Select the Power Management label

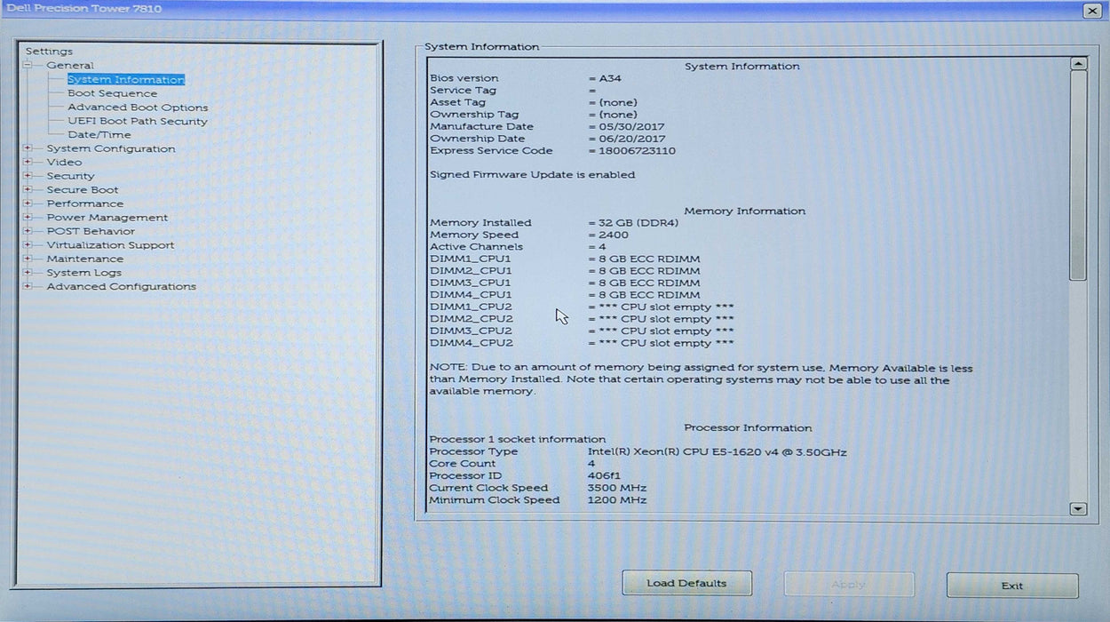pos(107,217)
